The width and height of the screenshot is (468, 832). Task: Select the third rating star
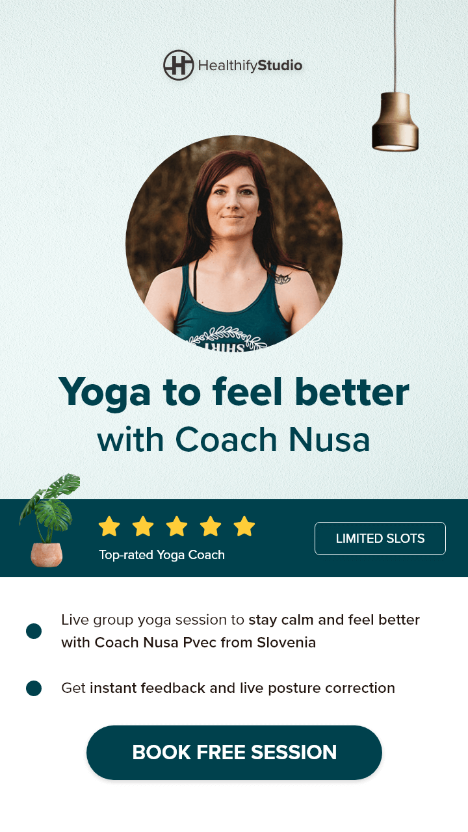coord(177,526)
